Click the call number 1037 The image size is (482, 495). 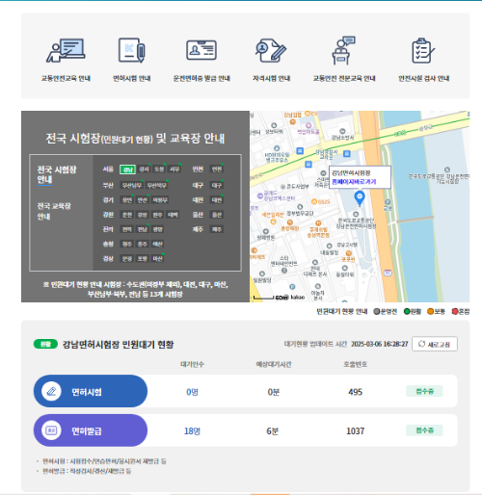[355, 431]
